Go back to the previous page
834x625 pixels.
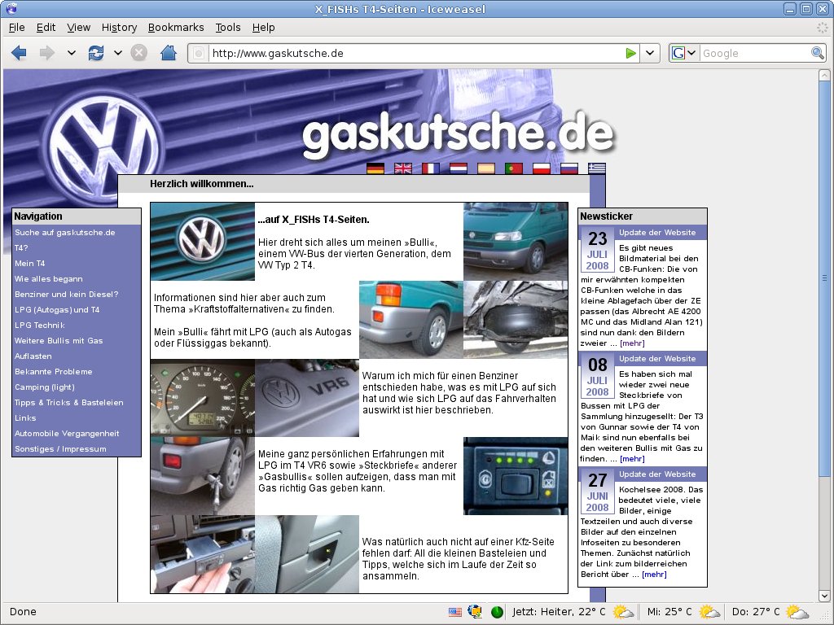click(x=19, y=53)
